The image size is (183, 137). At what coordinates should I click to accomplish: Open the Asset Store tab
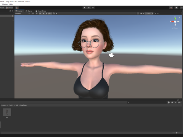(x=41, y=11)
